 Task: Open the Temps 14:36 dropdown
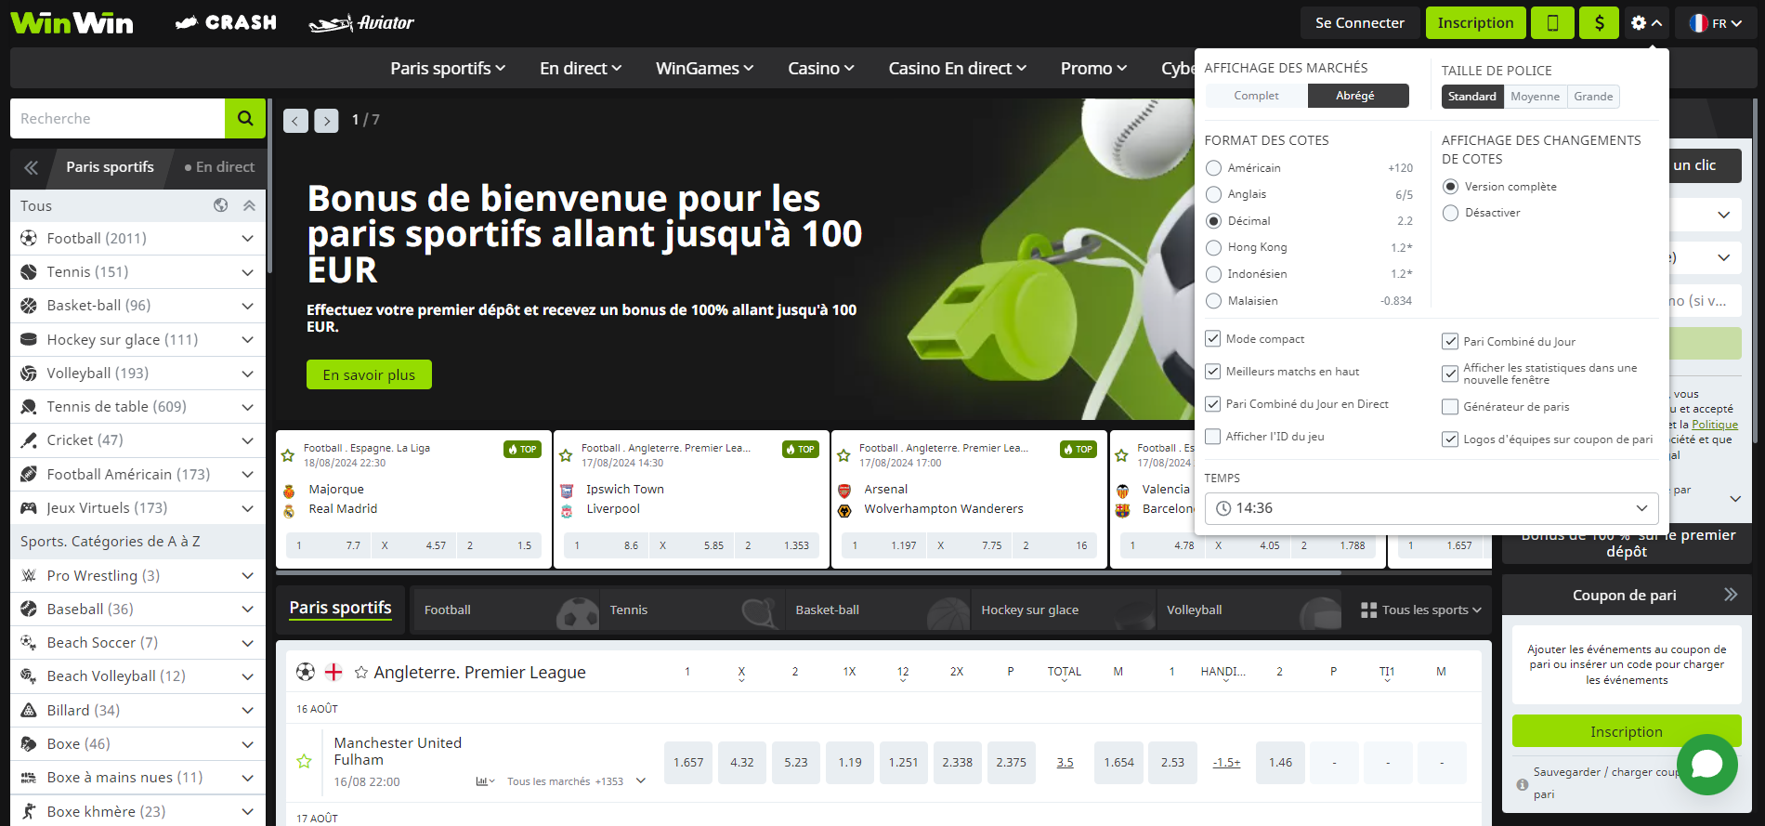(1432, 508)
